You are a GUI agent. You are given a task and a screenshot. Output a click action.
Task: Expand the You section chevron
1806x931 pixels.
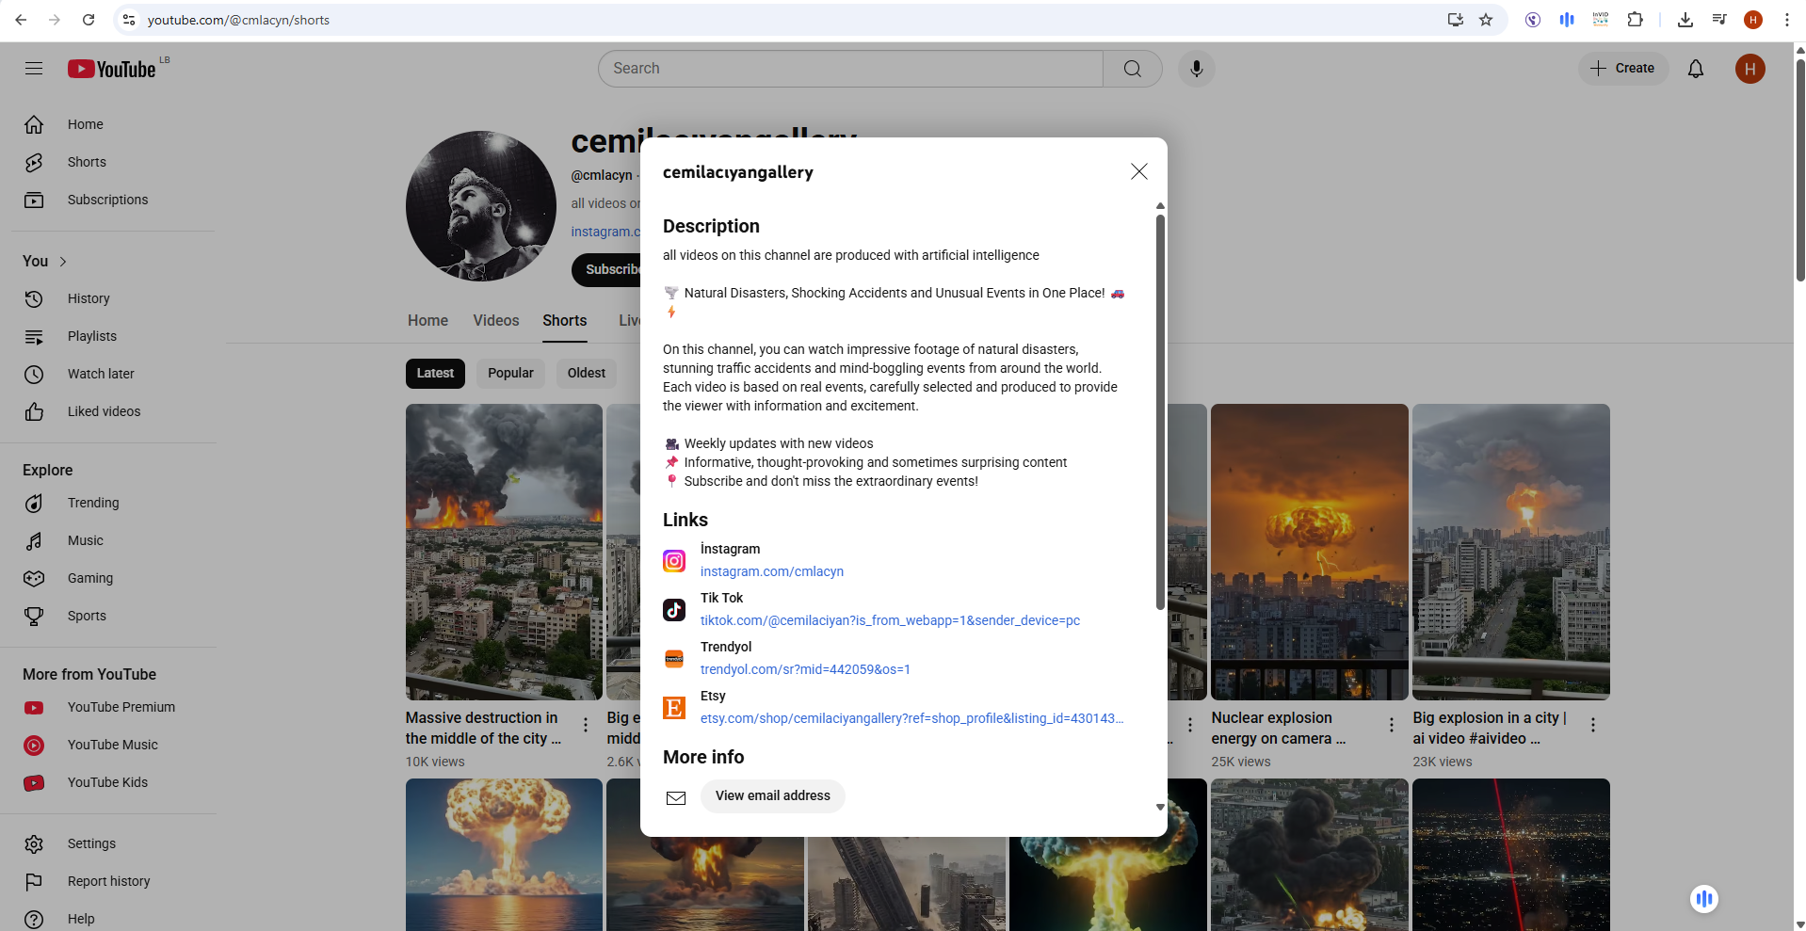click(63, 262)
